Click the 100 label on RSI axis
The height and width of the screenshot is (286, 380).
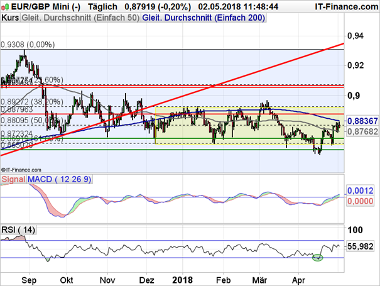355,229
